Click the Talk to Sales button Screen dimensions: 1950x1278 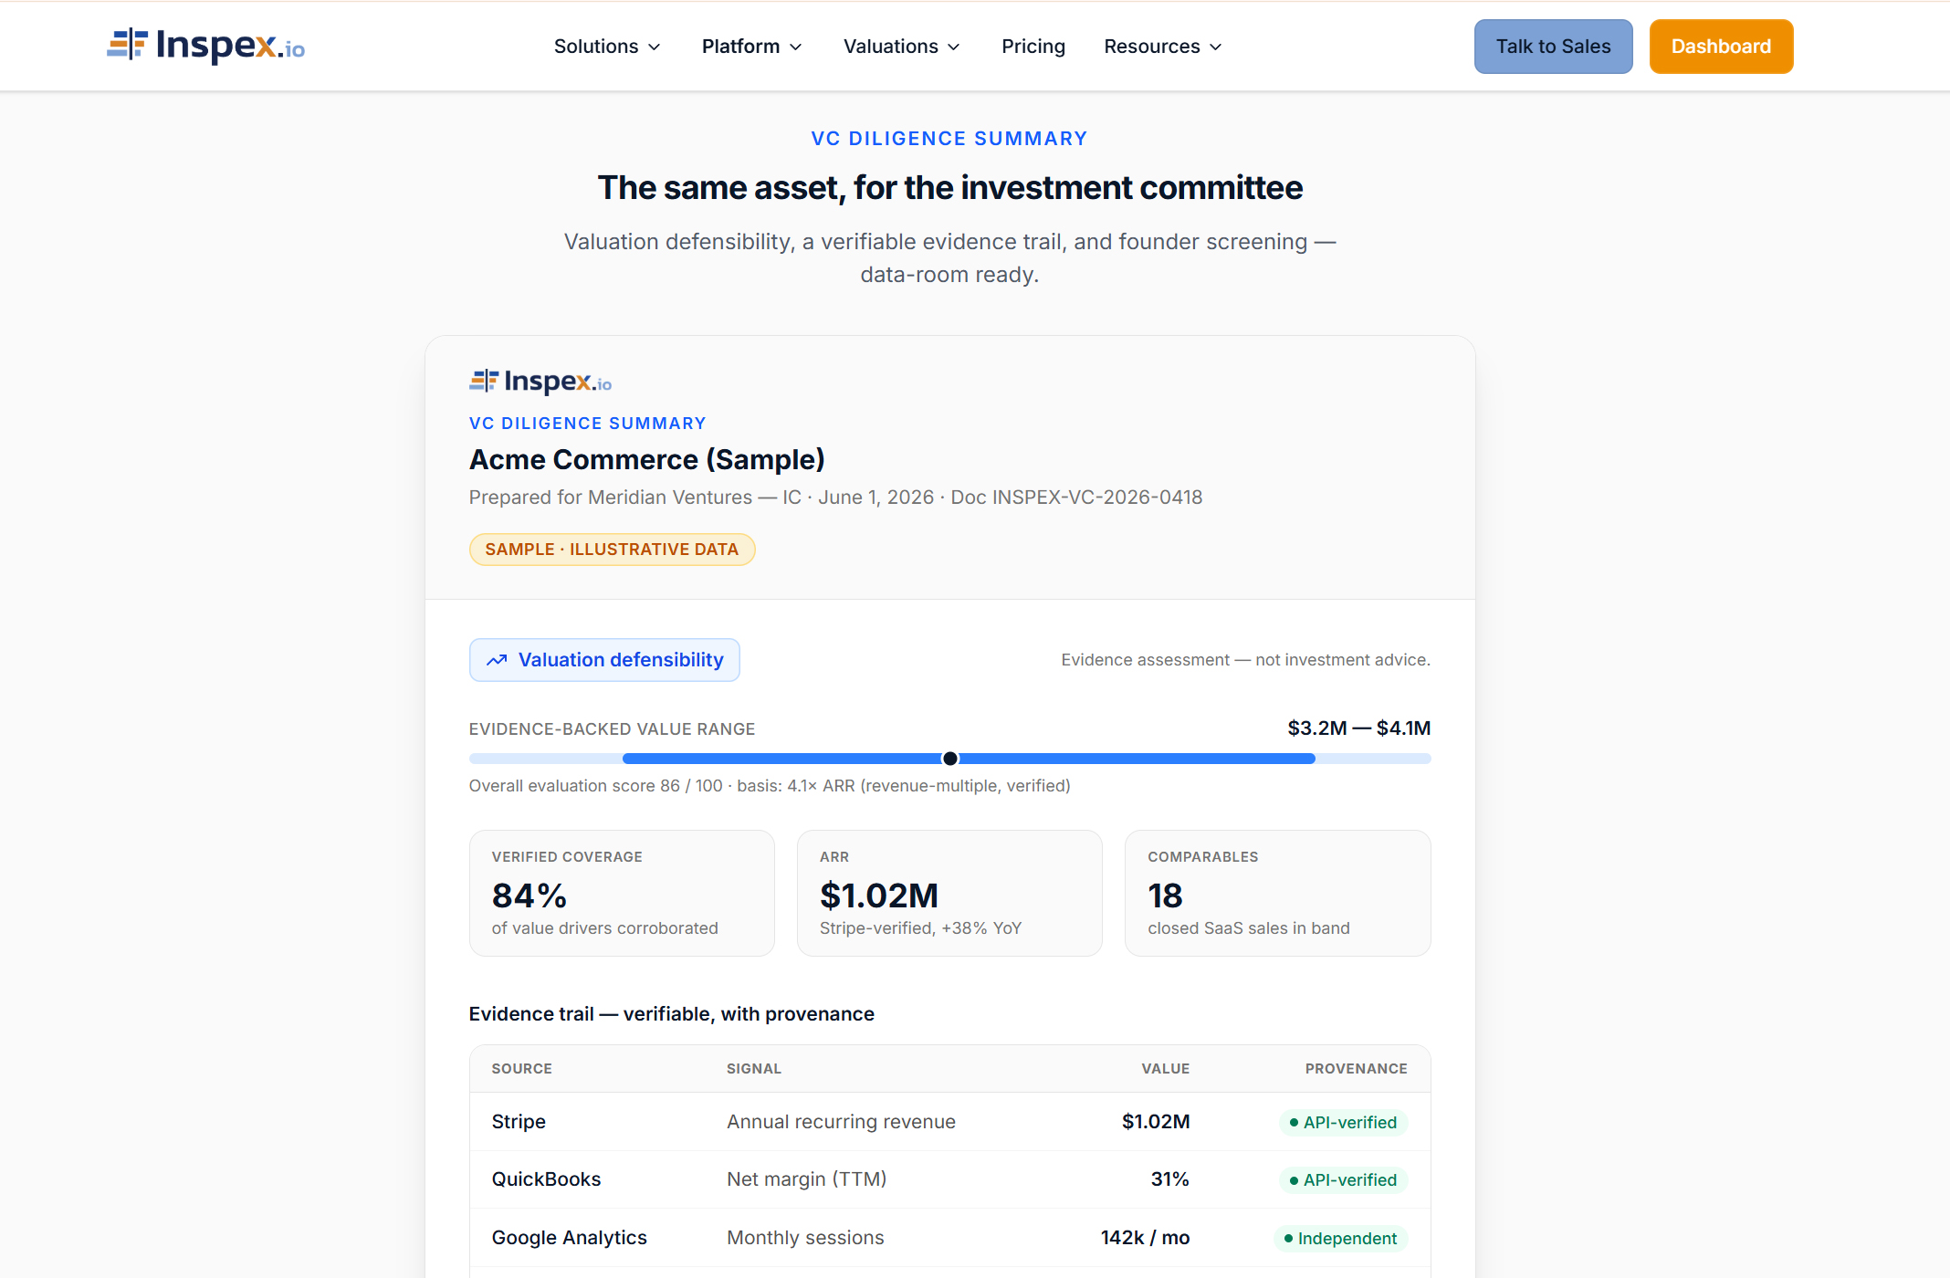(1553, 47)
